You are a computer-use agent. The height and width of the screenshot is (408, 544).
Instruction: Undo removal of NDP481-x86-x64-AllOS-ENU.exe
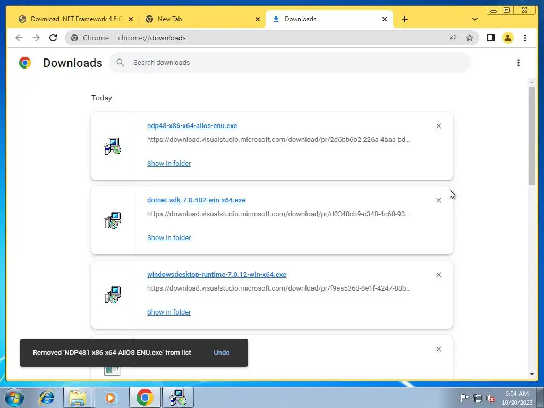pos(222,352)
